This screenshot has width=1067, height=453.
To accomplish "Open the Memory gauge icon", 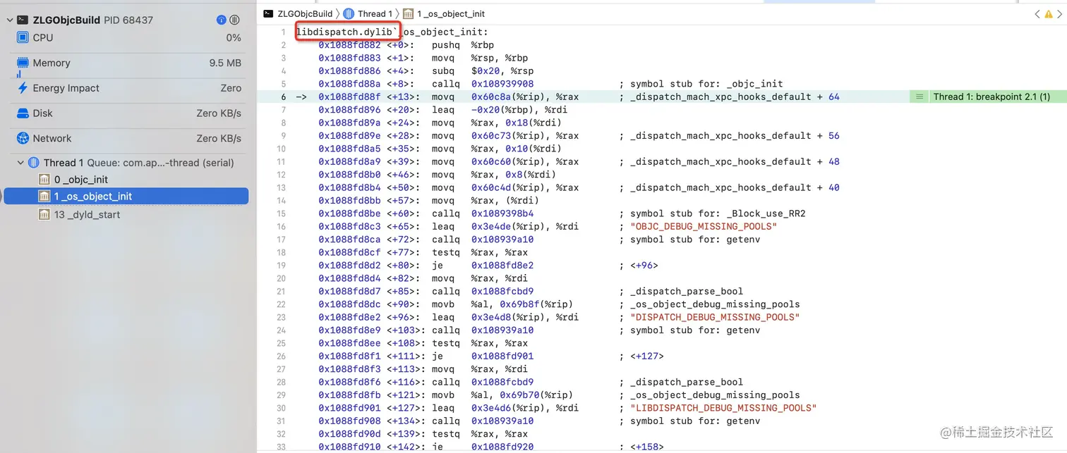I will (23, 63).
